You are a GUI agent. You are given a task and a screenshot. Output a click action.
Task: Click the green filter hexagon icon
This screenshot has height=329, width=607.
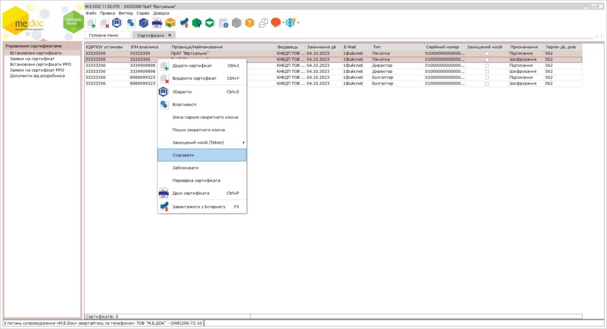(210, 23)
